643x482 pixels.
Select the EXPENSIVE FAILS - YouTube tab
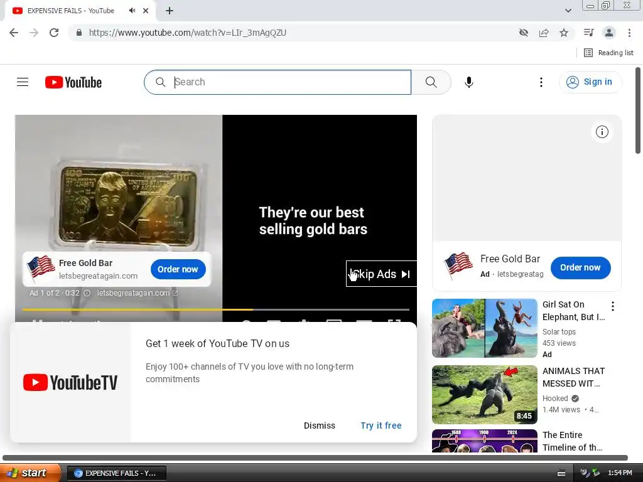click(71, 11)
